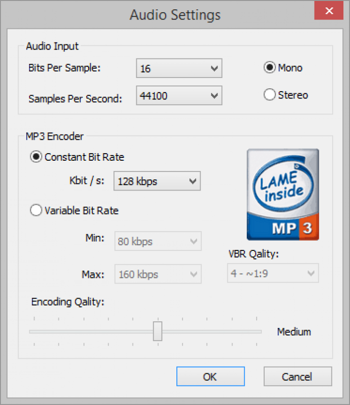Click the Encoding Qality slider thumb
This screenshot has width=350, height=405.
coord(157,331)
